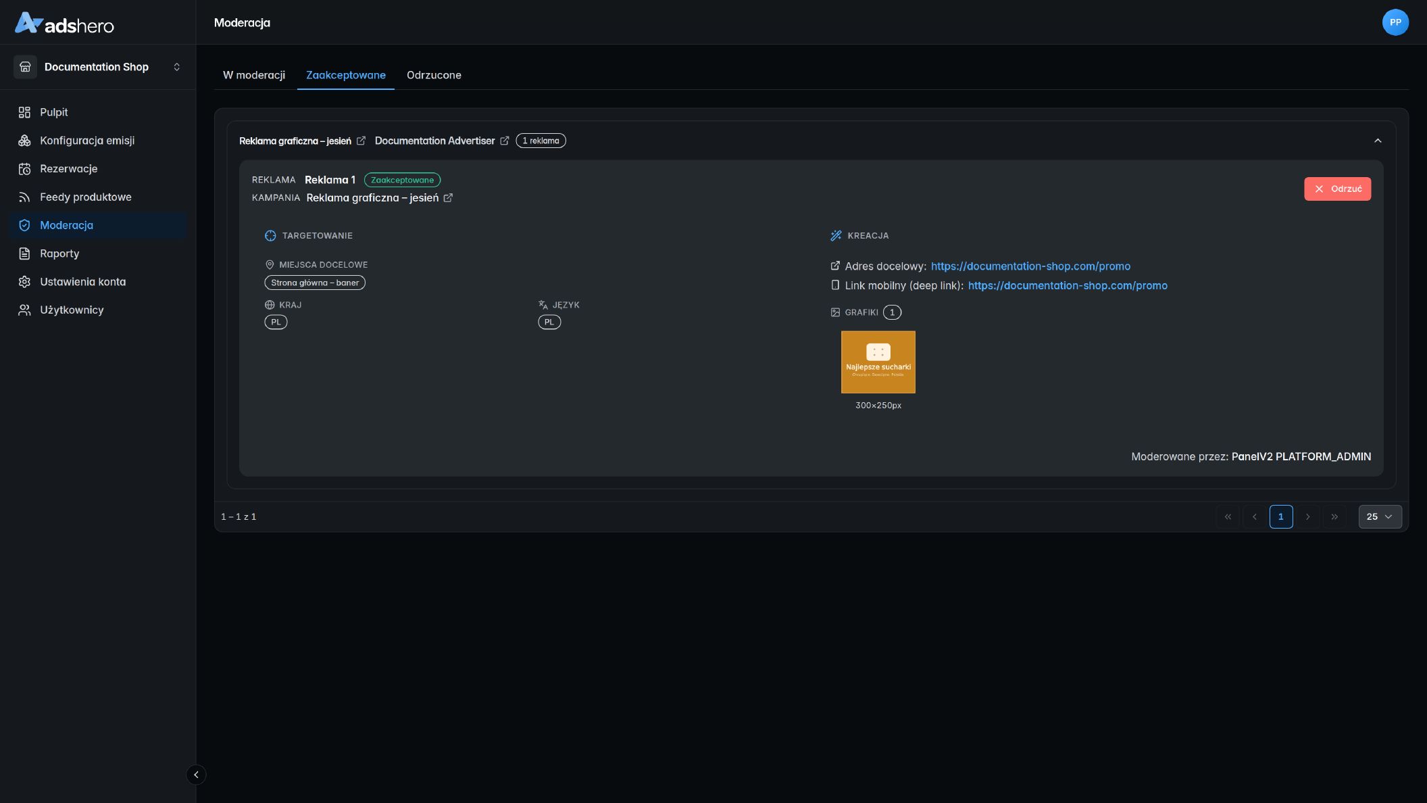1427x803 pixels.
Task: Open Ustawienia konta gear icon
Action: coord(24,282)
